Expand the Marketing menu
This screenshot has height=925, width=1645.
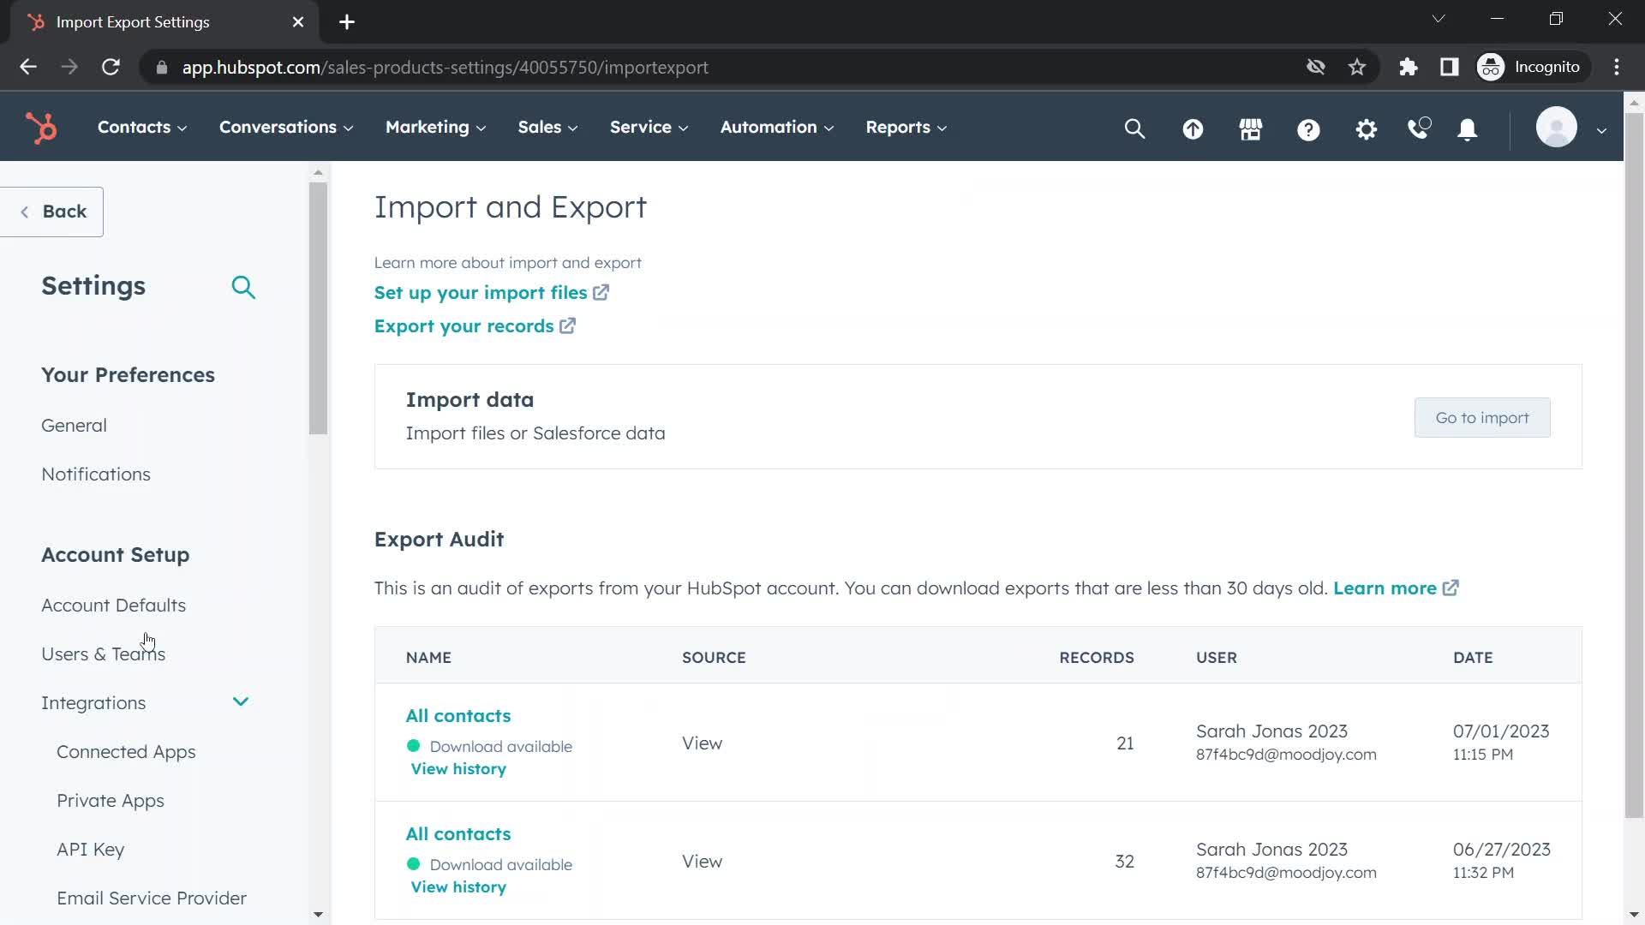pyautogui.click(x=435, y=128)
